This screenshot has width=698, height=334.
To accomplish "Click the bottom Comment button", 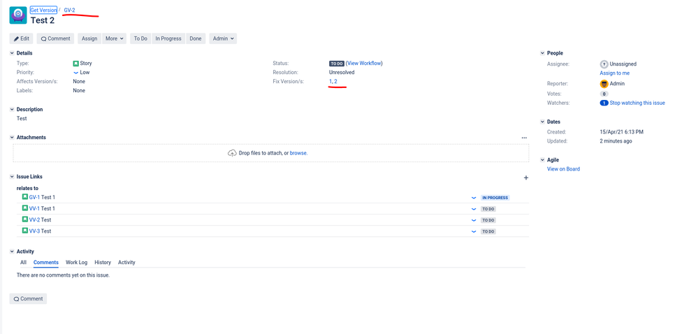I will coord(28,299).
